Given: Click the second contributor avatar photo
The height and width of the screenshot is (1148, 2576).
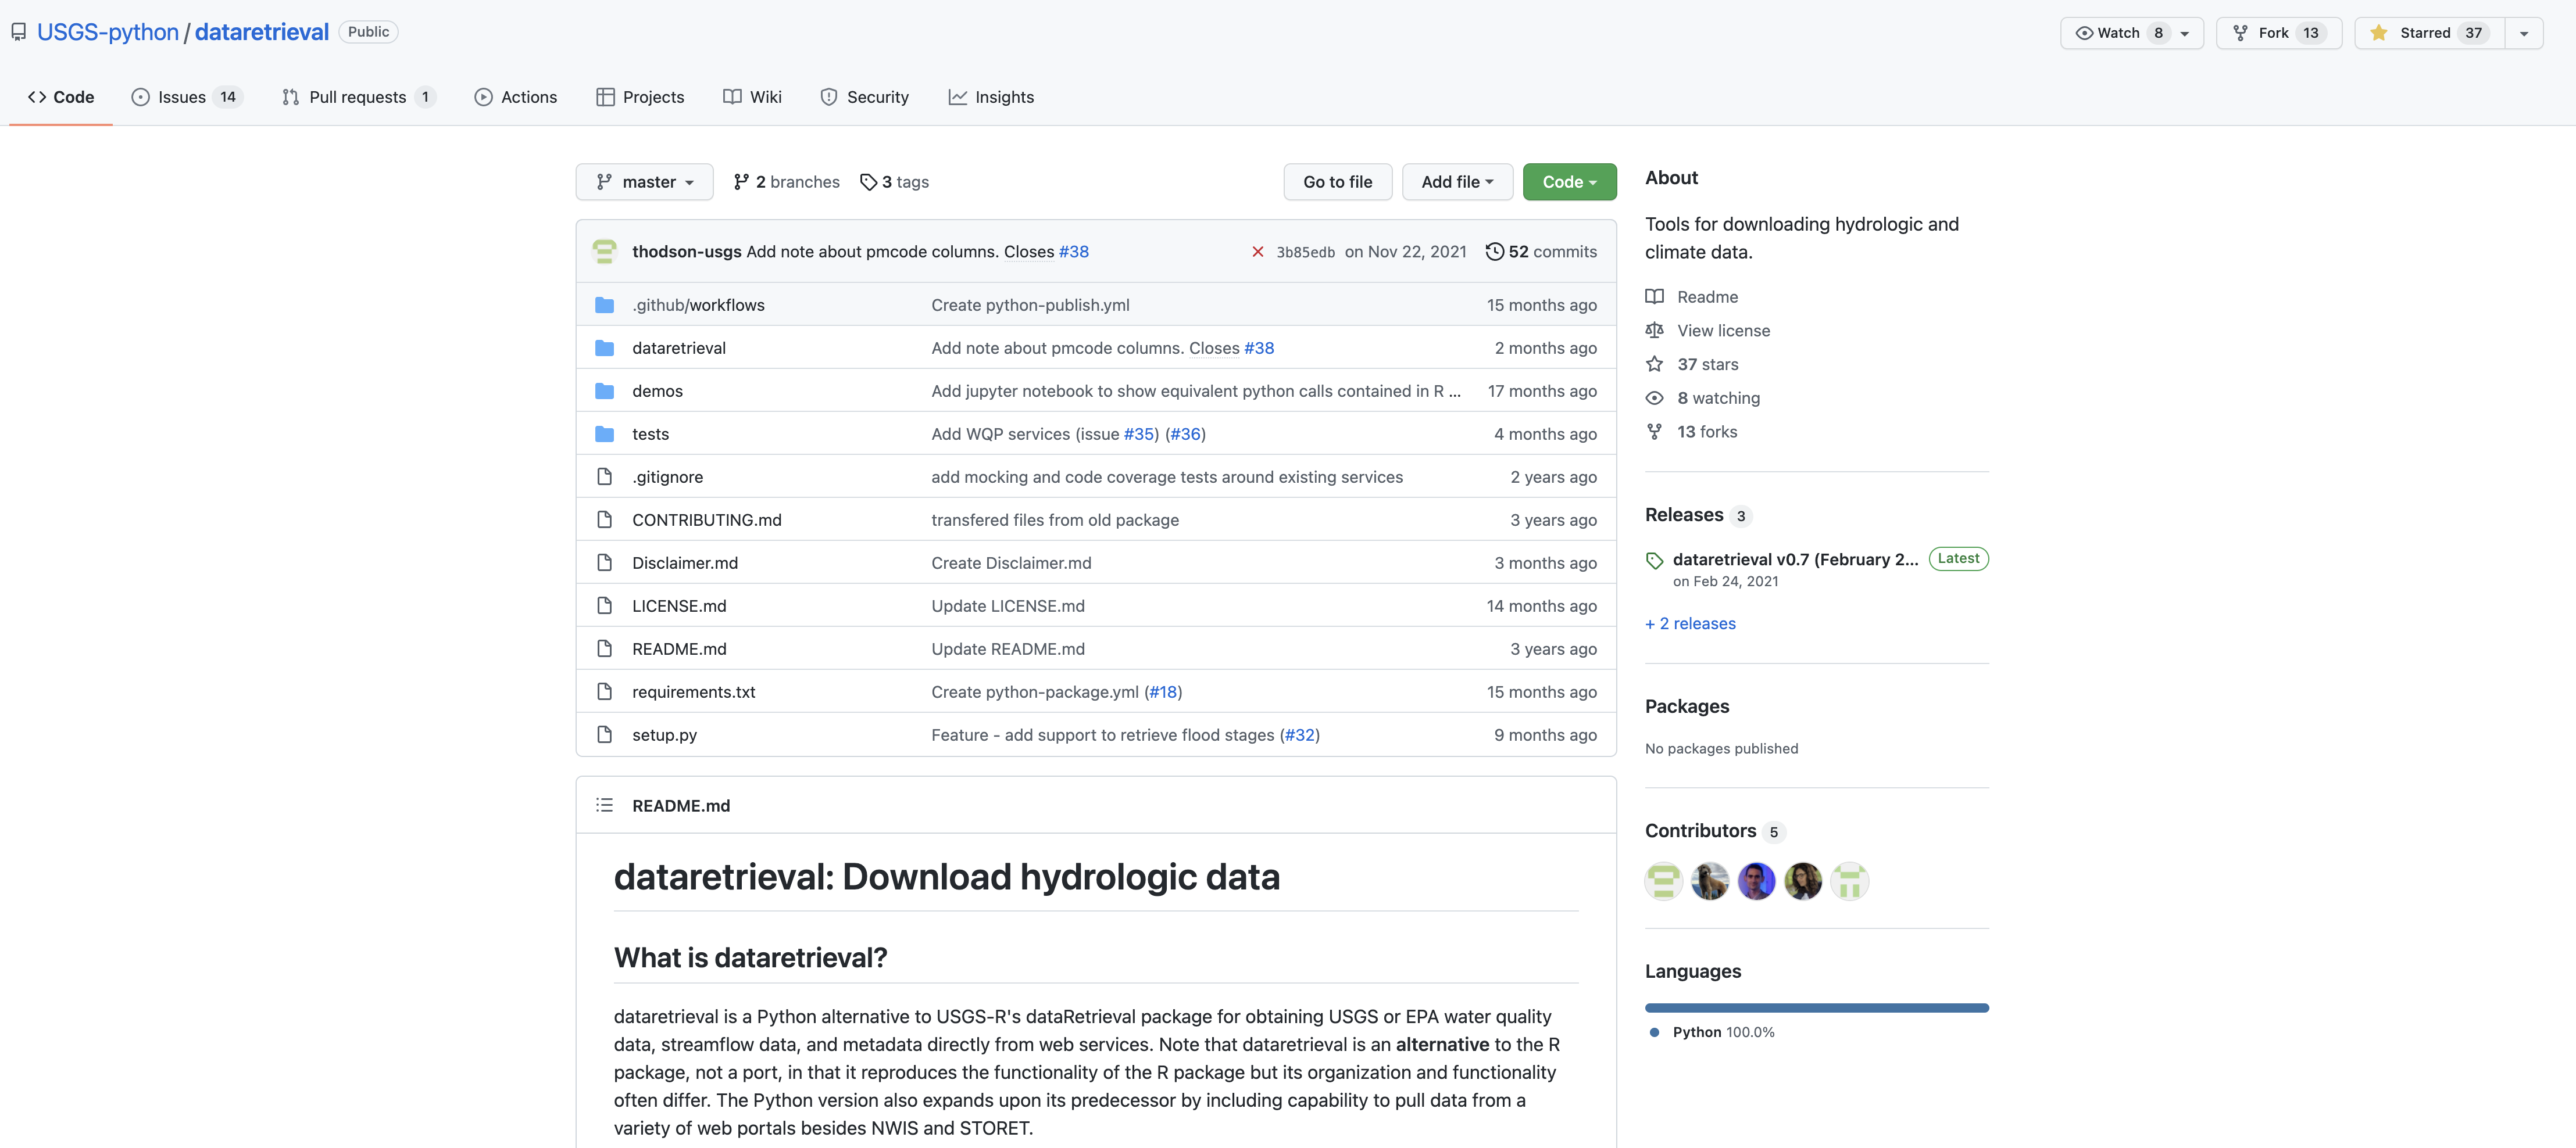Looking at the screenshot, I should pos(1710,881).
